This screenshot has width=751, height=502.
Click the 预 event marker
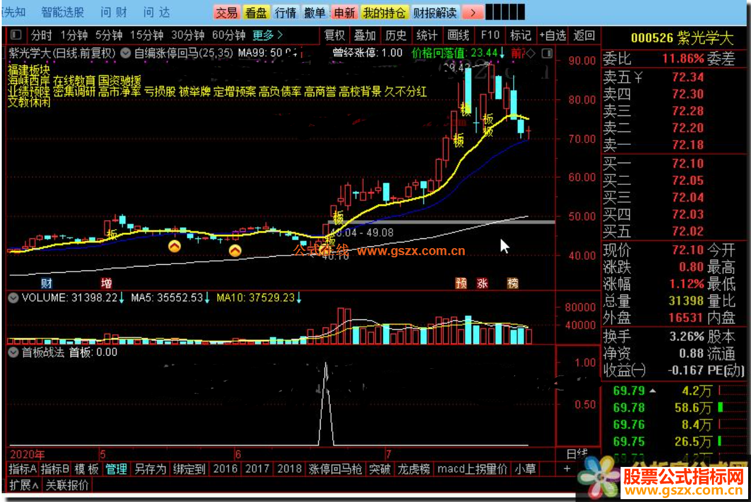pyautogui.click(x=461, y=283)
